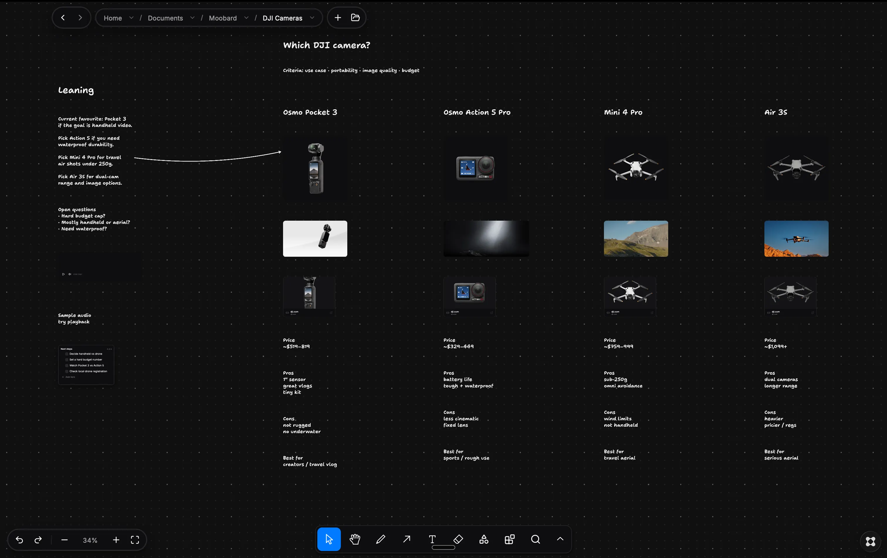Select the pointer selection tool
The image size is (887, 558).
pos(329,539)
